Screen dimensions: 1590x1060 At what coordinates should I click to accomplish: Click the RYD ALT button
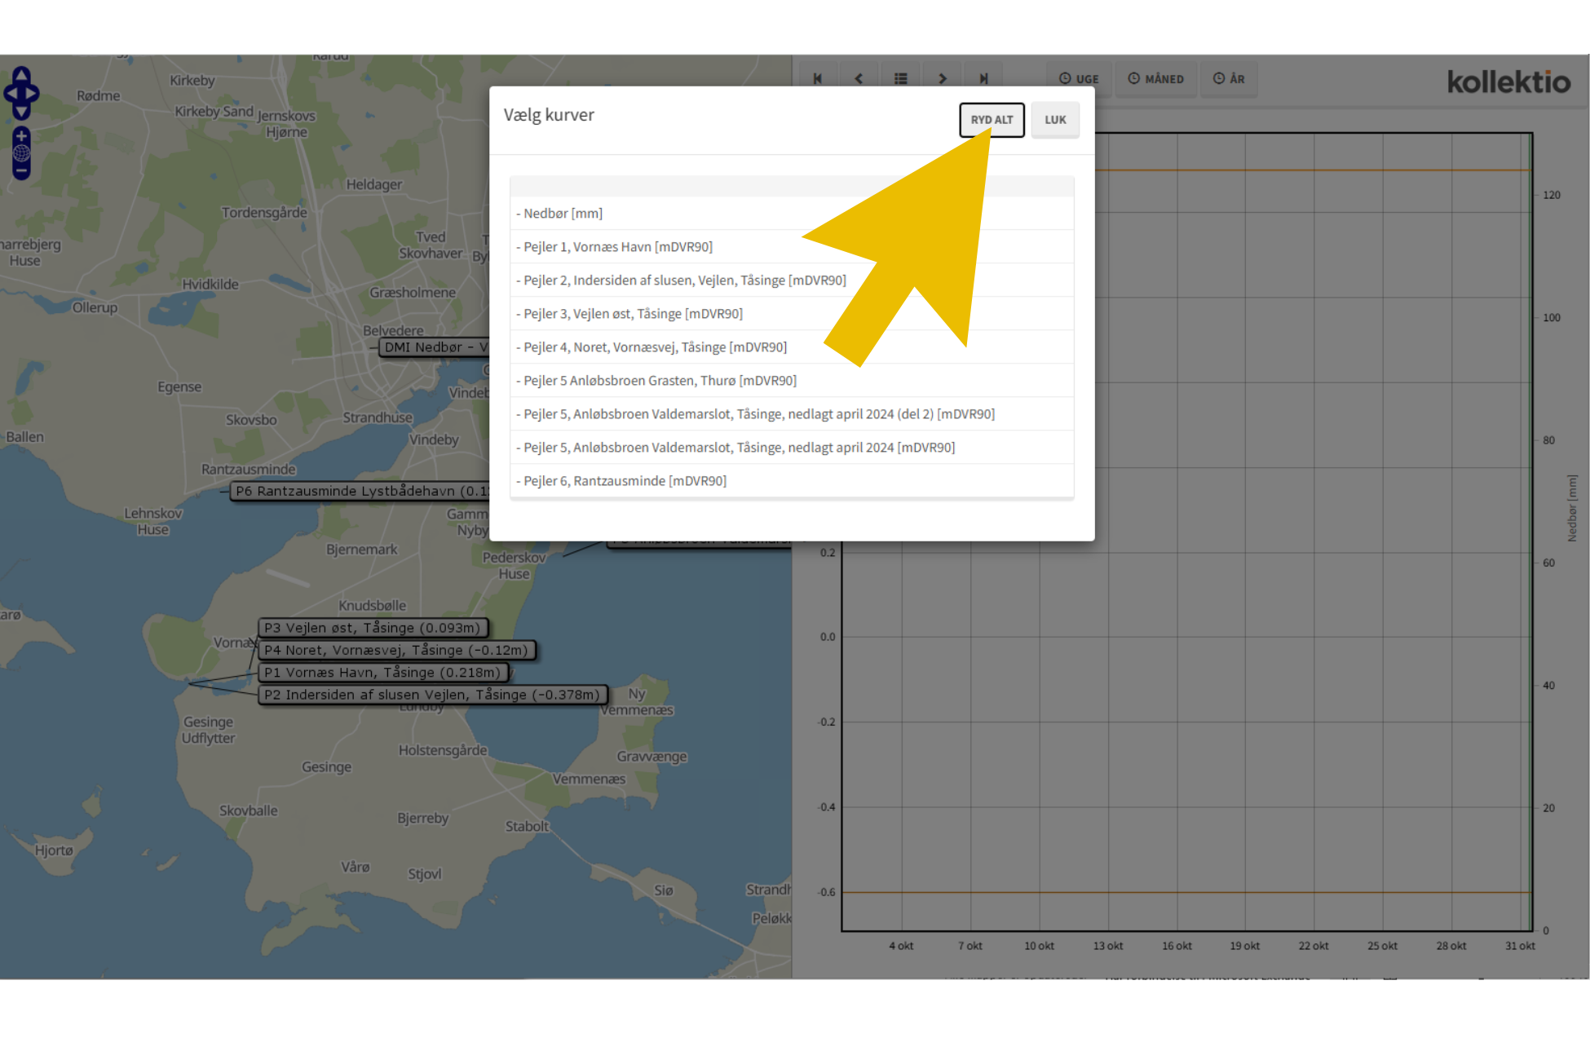[x=992, y=120]
